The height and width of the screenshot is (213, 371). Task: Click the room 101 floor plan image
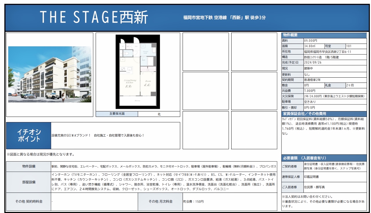tap(138, 72)
